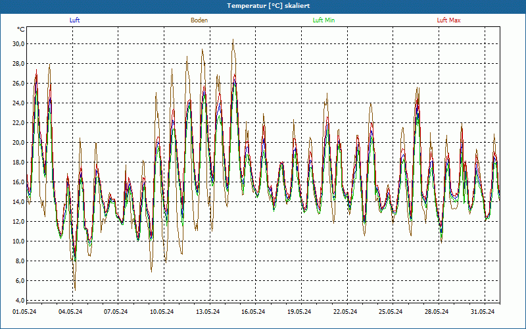Screen dimensions: 526x329
Task: Click the y-axis value 18,0
Action: point(18,163)
